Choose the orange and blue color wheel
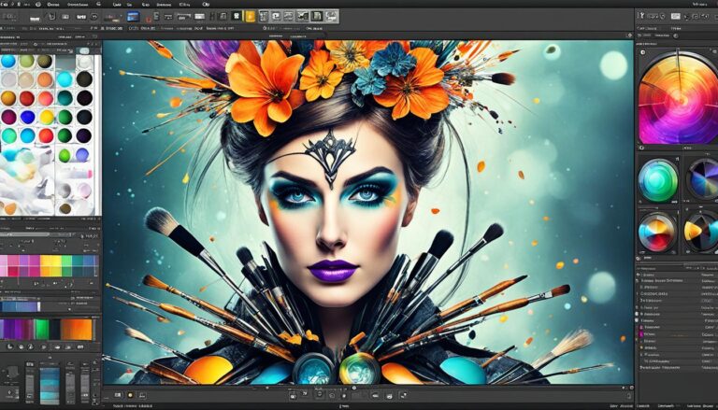 657,231
